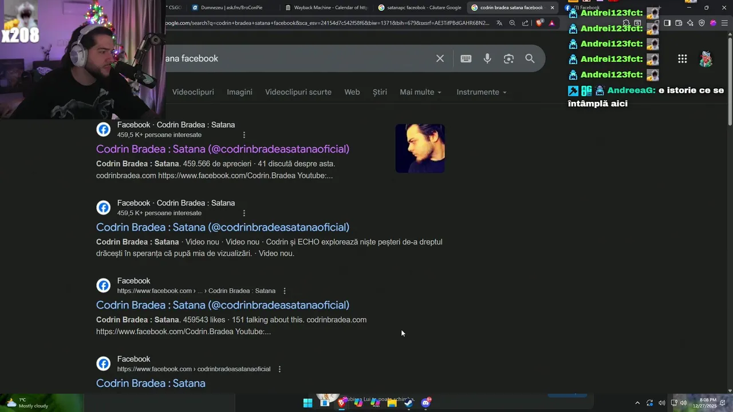The image size is (733, 412).
Task: Show hidden system tray icons
Action: [637, 403]
